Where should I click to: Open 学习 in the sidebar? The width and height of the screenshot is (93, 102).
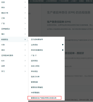(x=3, y=71)
